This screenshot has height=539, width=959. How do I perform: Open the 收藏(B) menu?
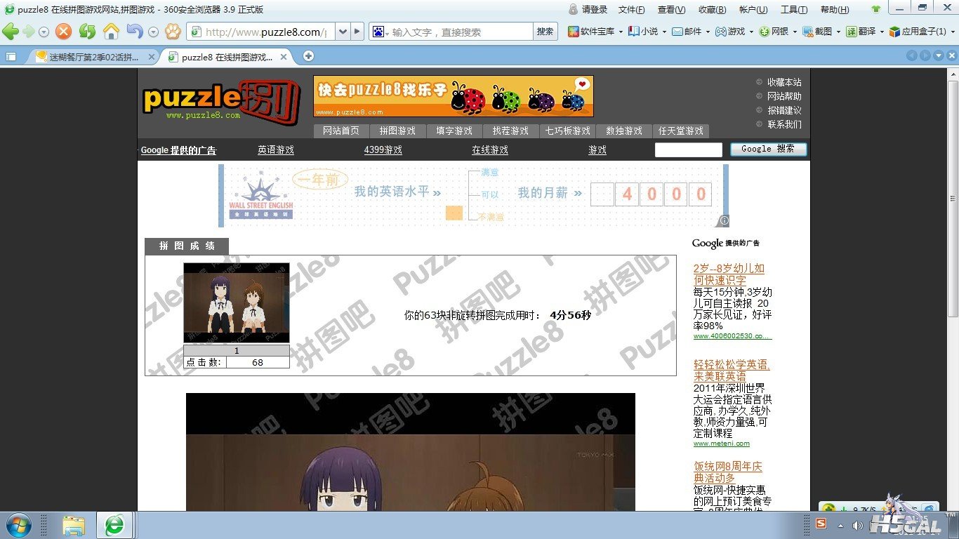point(712,10)
